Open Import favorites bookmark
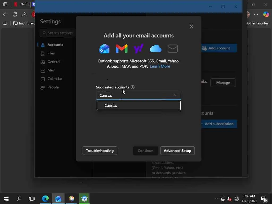272x204 pixels. click(24, 23)
